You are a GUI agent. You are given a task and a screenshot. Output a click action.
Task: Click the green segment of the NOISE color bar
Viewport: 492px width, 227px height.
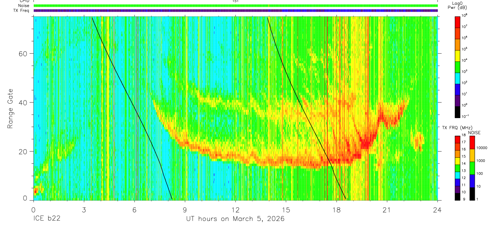(472, 167)
